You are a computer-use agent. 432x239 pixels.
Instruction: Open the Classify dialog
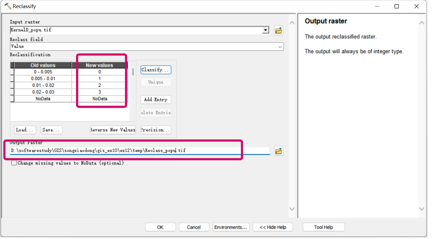tap(156, 70)
